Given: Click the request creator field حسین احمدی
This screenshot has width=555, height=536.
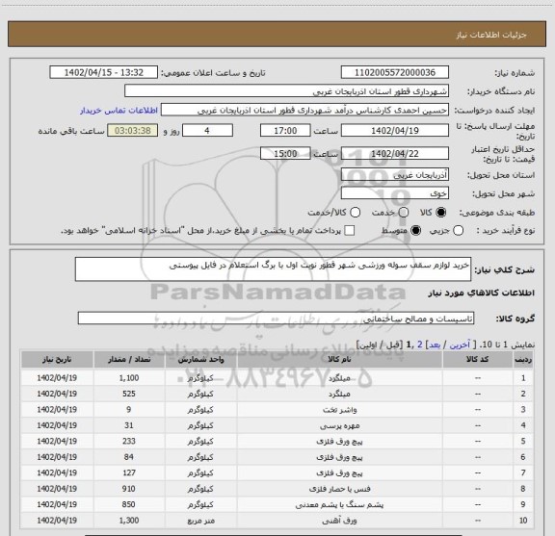Looking at the screenshot, I should tap(304, 111).
